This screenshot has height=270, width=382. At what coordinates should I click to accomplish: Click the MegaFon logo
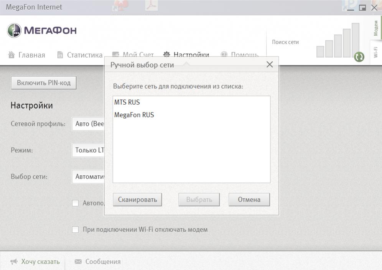pos(42,30)
